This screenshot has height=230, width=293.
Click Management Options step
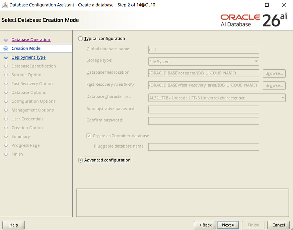pos(32,110)
